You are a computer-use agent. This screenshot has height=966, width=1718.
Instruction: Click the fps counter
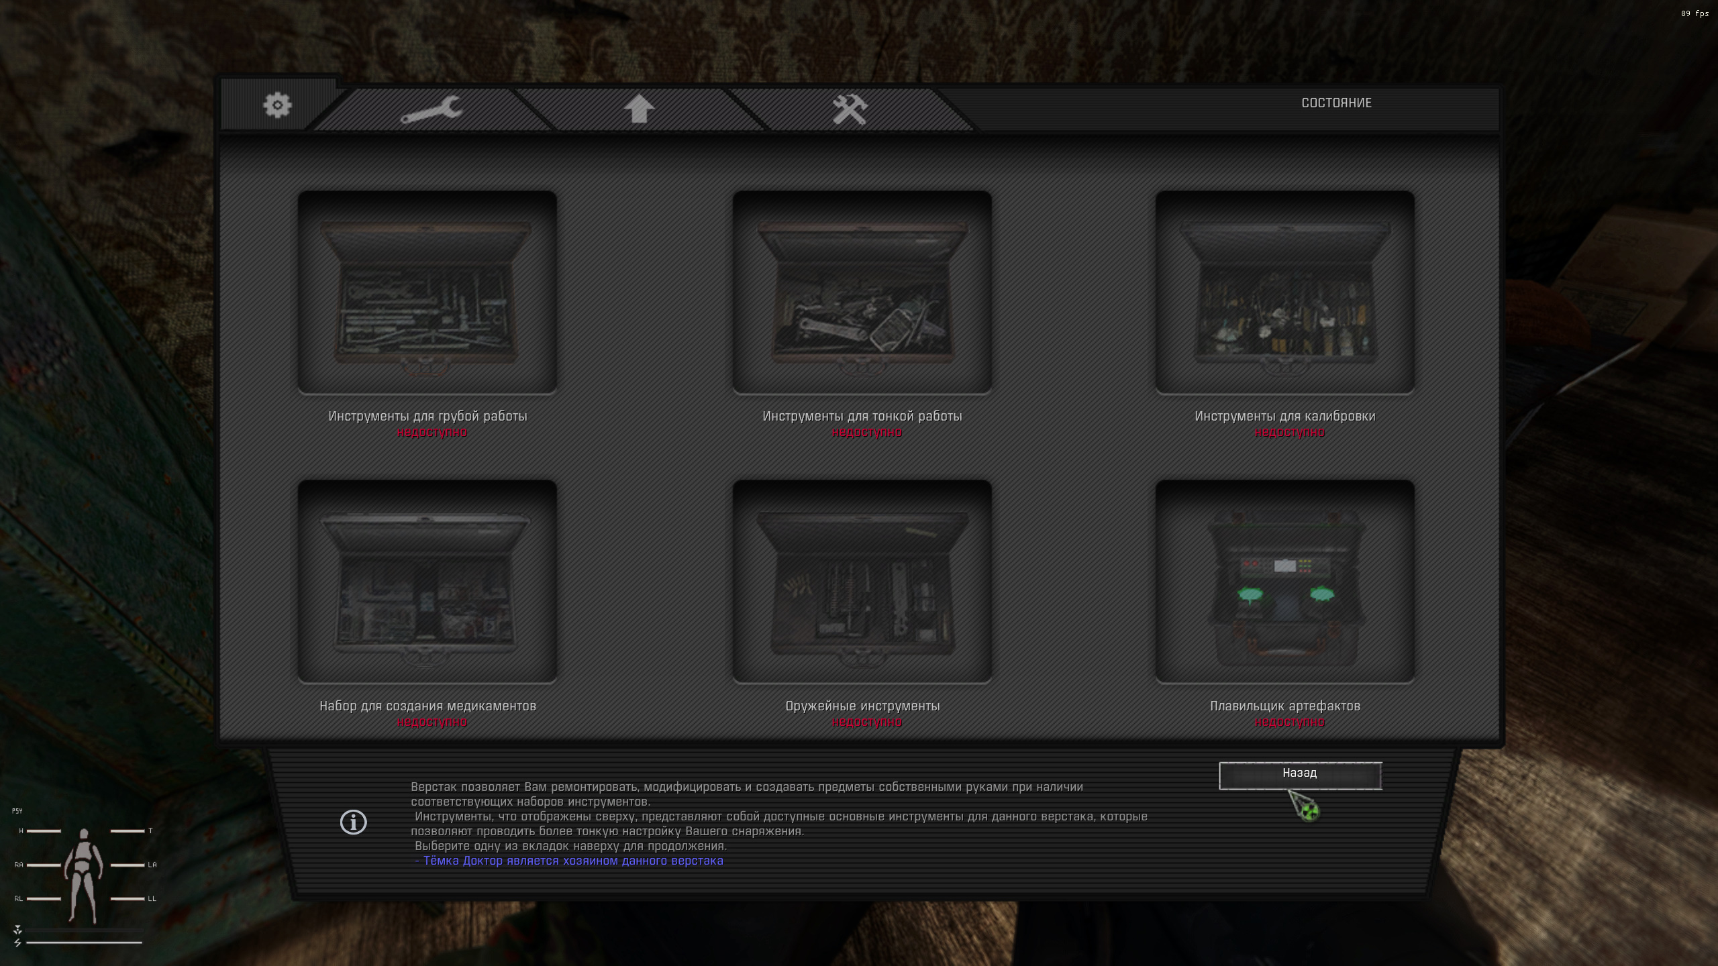coord(1694,13)
